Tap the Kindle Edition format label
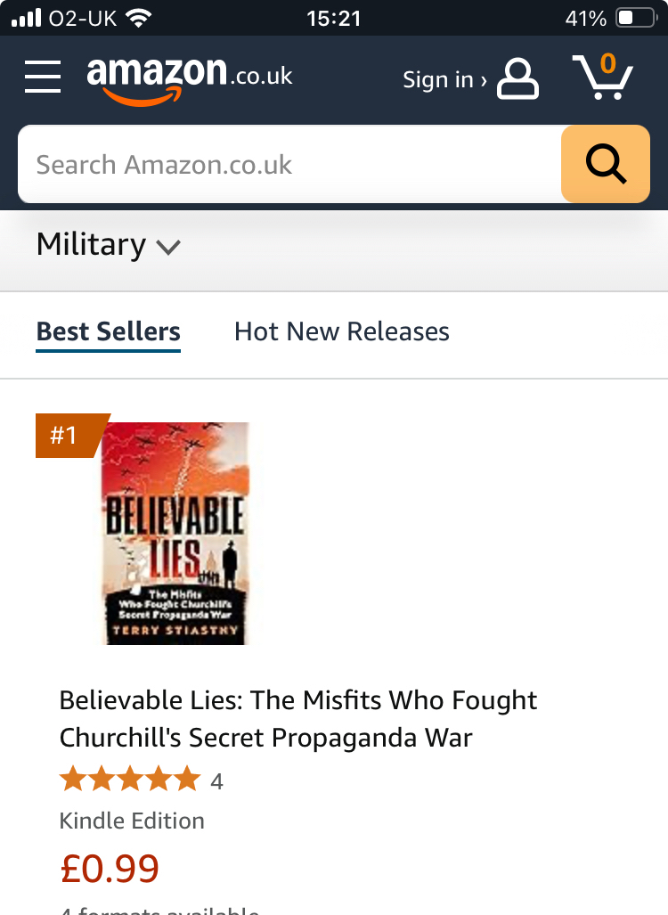The width and height of the screenshot is (668, 915). pos(132,821)
